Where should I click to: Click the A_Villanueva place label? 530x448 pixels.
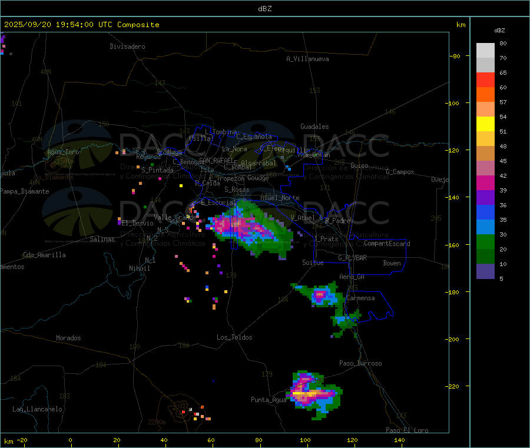pyautogui.click(x=307, y=59)
